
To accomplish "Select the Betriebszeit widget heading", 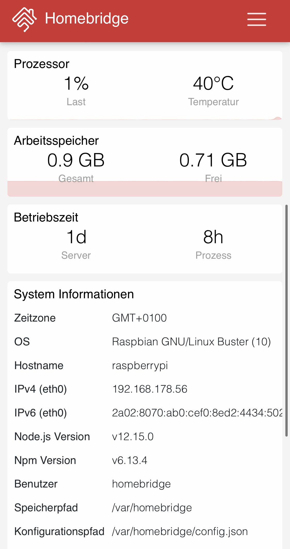I will (46, 217).
